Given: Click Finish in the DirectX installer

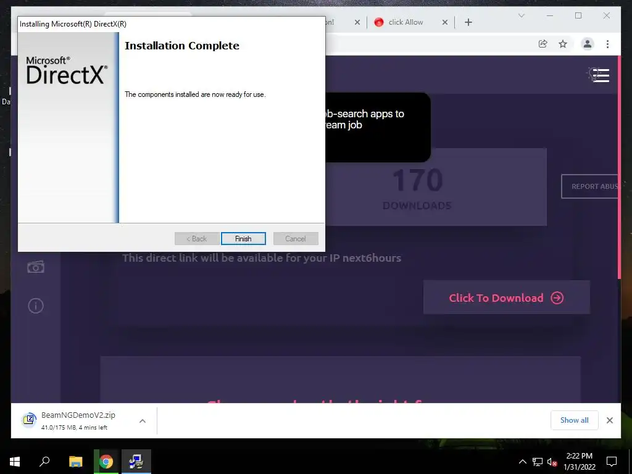Looking at the screenshot, I should pos(243,239).
